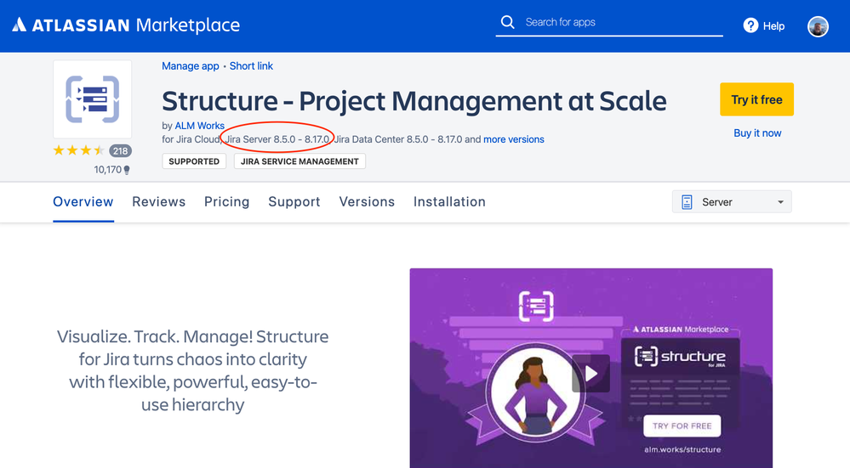Click the installs lightbulb icon
Screen dimensions: 850x468
coord(127,170)
